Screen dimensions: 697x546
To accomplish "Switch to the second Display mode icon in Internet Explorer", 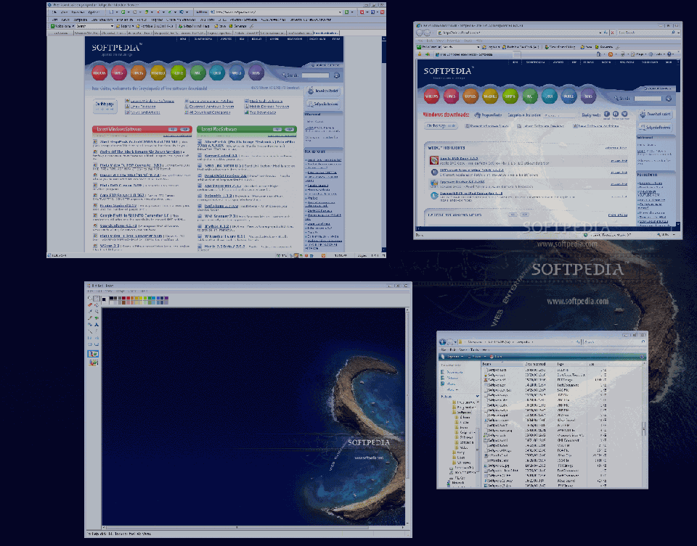I will click(616, 114).
